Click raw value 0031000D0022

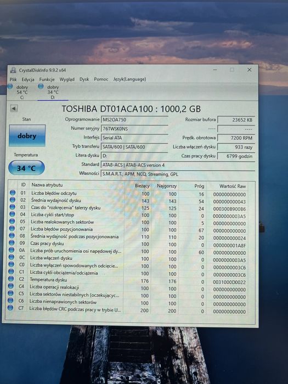pos(229,282)
